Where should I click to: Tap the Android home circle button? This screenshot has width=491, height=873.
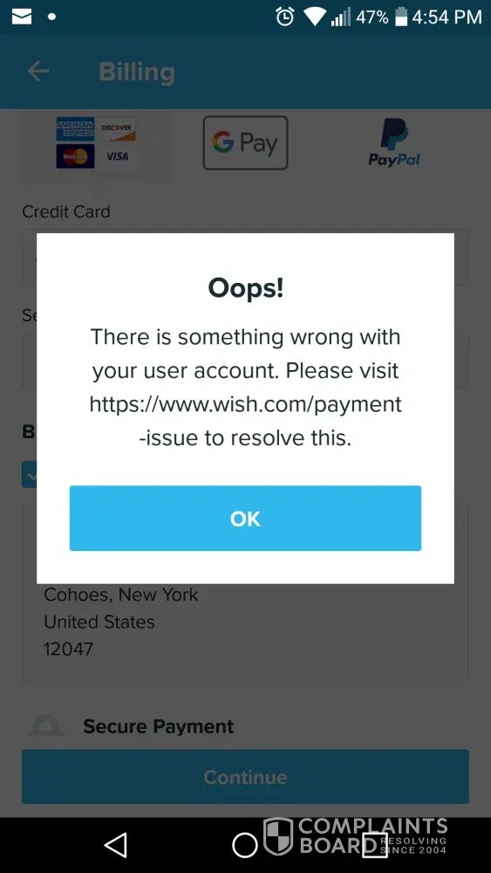tap(245, 845)
